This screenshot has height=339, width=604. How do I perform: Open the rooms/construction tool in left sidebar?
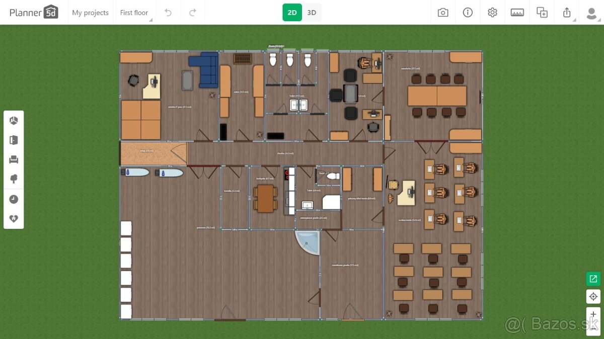[14, 120]
